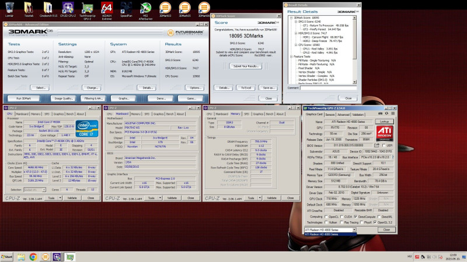Collapse the Feature Tests tree node
The width and height of the screenshot is (467, 262).
291,56
